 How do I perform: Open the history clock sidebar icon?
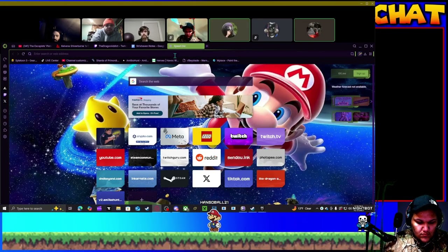[x=5, y=124]
